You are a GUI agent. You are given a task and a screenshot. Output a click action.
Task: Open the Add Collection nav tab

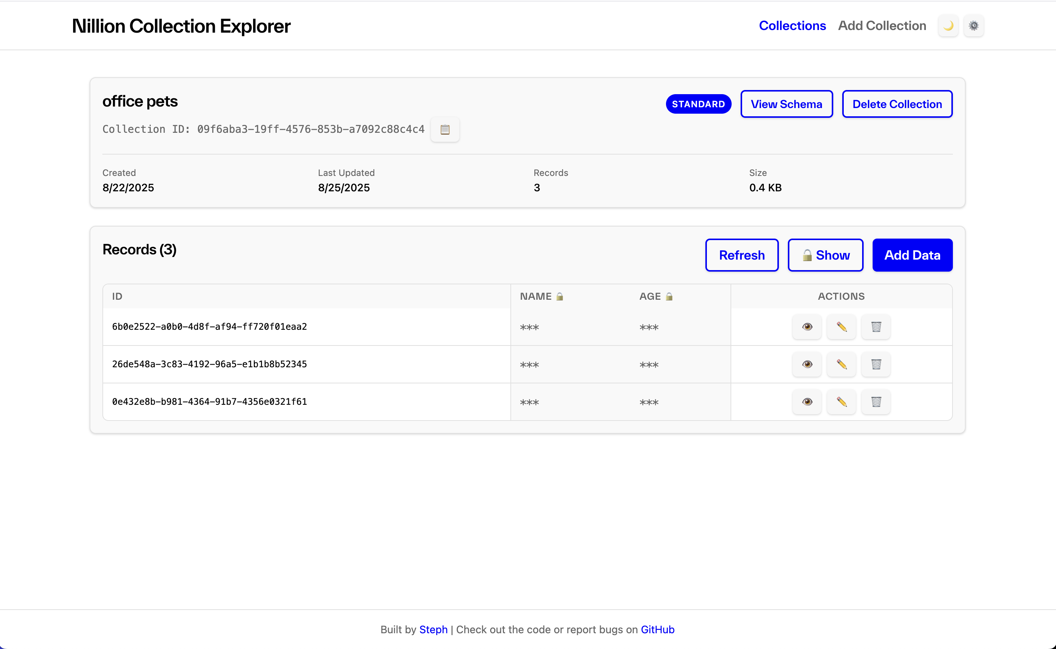(x=882, y=26)
